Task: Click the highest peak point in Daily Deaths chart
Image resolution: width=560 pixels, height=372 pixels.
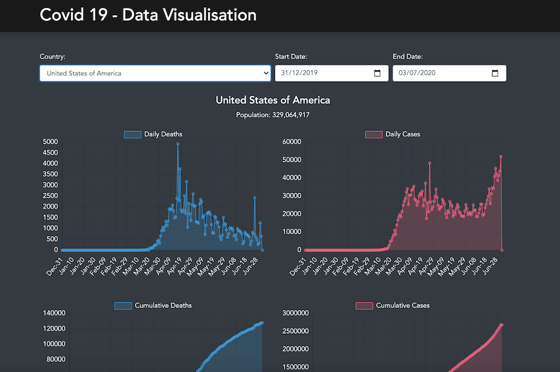Action: [x=178, y=144]
